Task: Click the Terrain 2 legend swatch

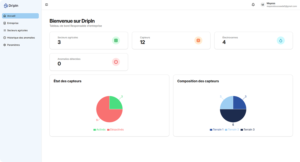Action: tap(226, 130)
